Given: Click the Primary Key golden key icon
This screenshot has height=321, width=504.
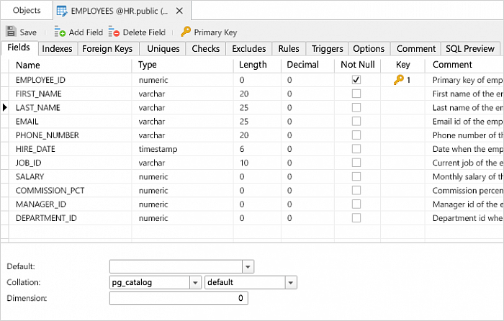Looking at the screenshot, I should [x=186, y=32].
